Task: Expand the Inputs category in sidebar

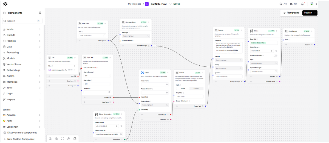Action: [22, 29]
